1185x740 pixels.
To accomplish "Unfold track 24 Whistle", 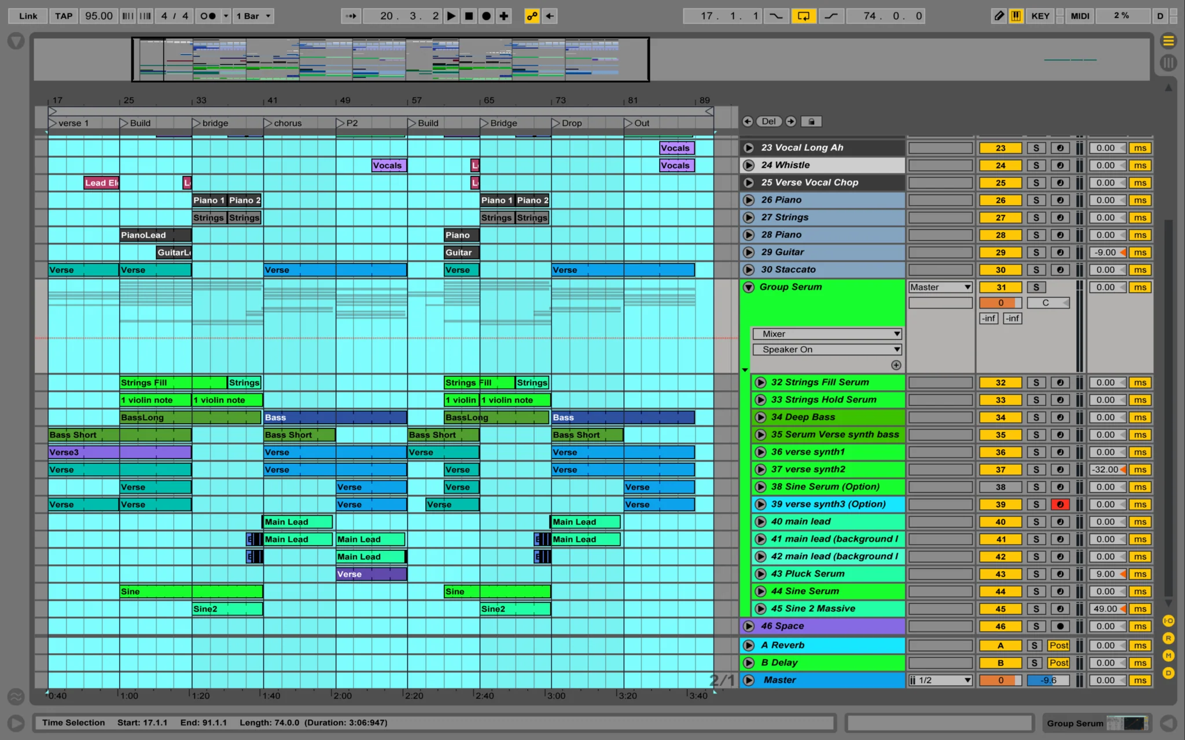I will tap(749, 165).
